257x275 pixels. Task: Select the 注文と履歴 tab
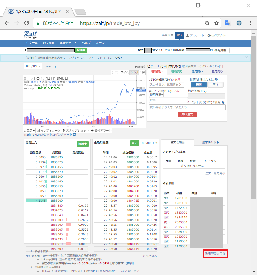(x=177, y=142)
